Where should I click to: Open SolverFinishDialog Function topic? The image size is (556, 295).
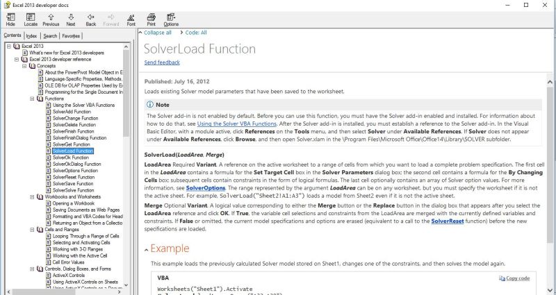(79, 137)
